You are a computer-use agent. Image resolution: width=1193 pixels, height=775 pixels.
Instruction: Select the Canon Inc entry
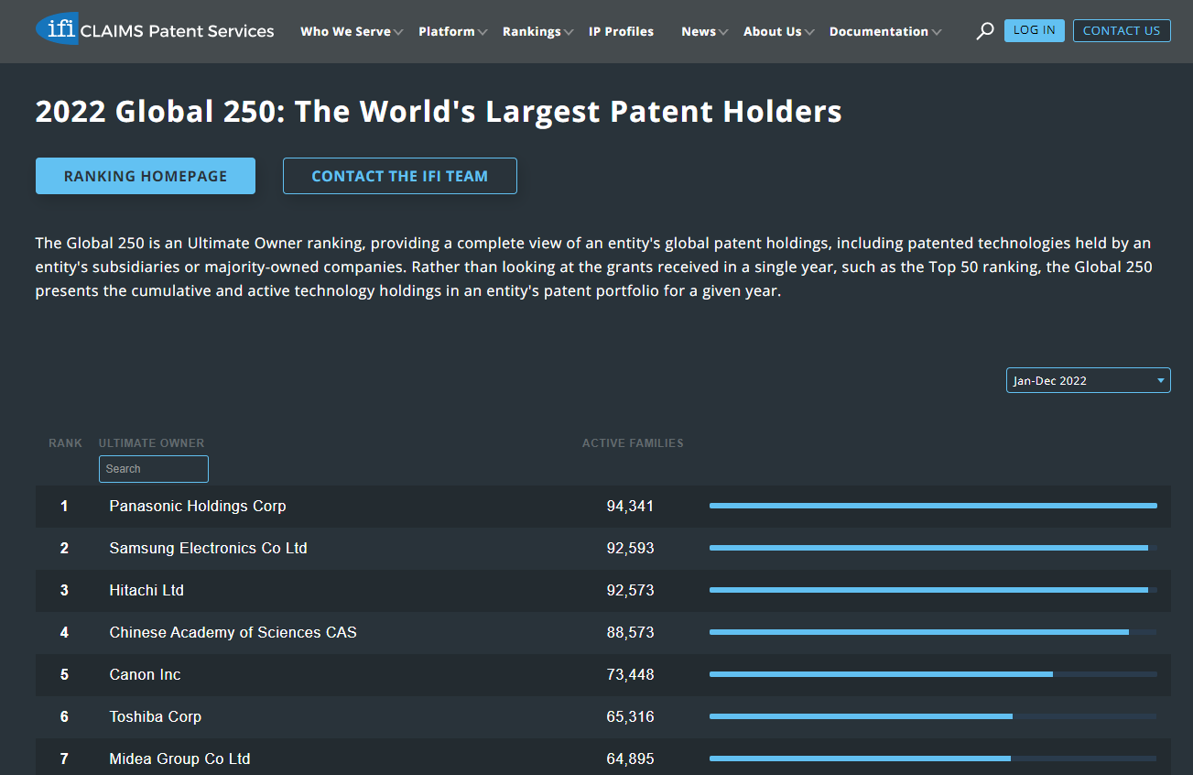click(x=145, y=674)
